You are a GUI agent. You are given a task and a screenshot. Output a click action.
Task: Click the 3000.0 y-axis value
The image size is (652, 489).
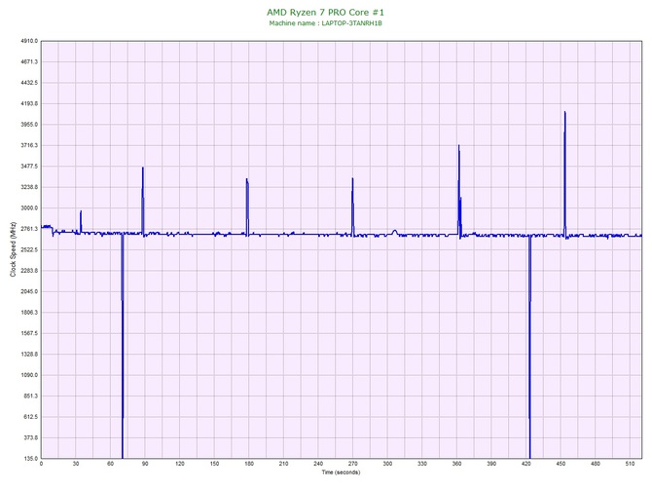click(29, 208)
